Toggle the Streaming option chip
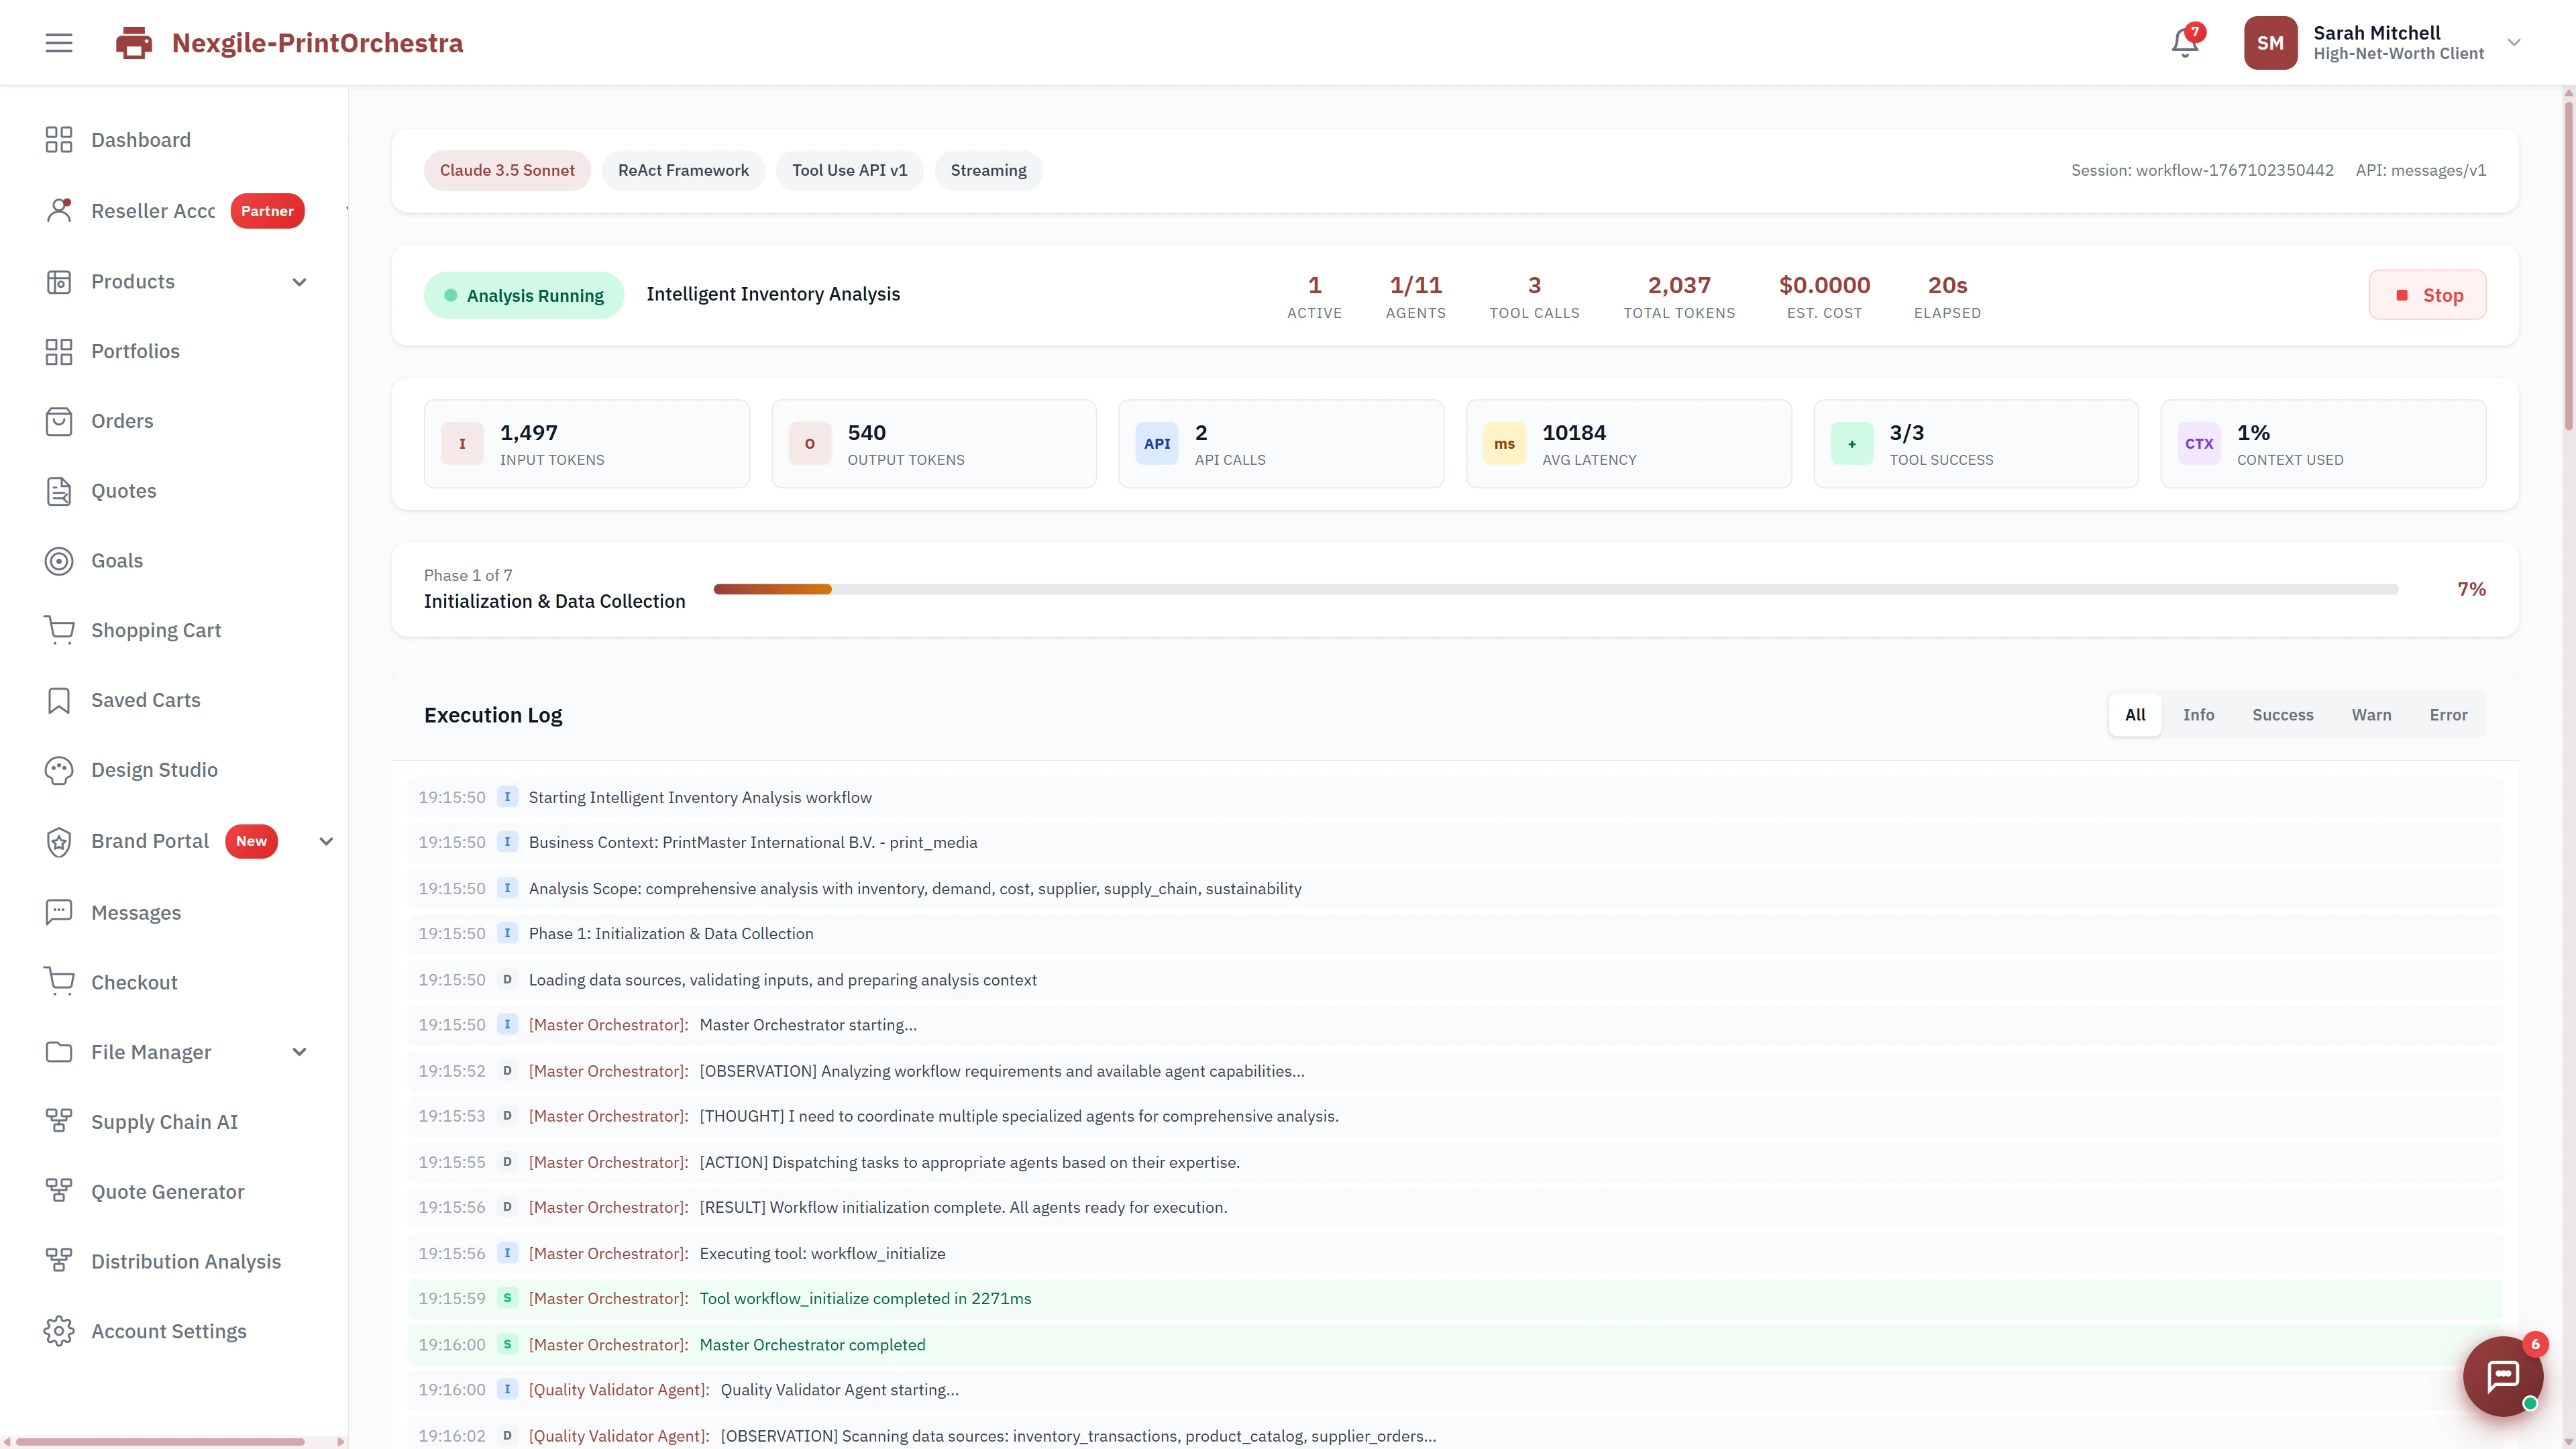The height and width of the screenshot is (1449, 2576). click(988, 170)
